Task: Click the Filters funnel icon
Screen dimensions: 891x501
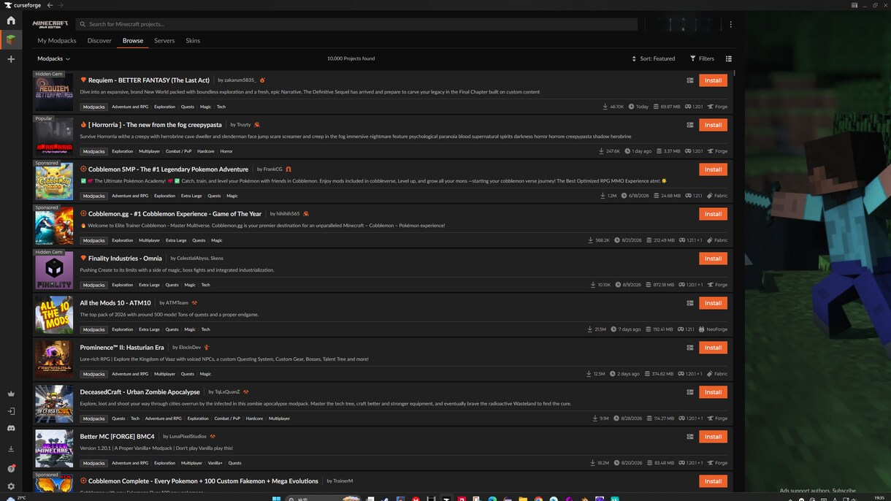Action: (x=692, y=58)
